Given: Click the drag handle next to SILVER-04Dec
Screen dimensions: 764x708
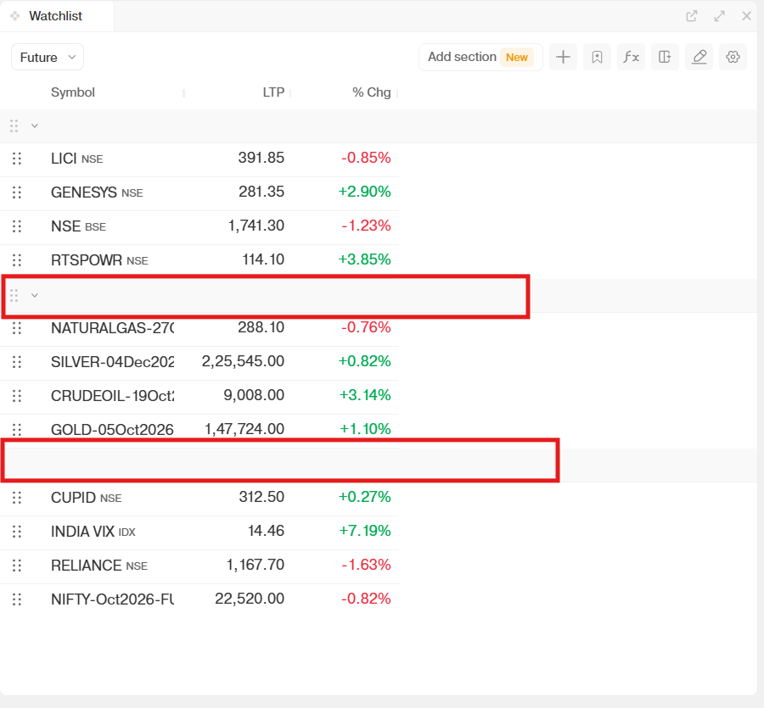Looking at the screenshot, I should 17,361.
